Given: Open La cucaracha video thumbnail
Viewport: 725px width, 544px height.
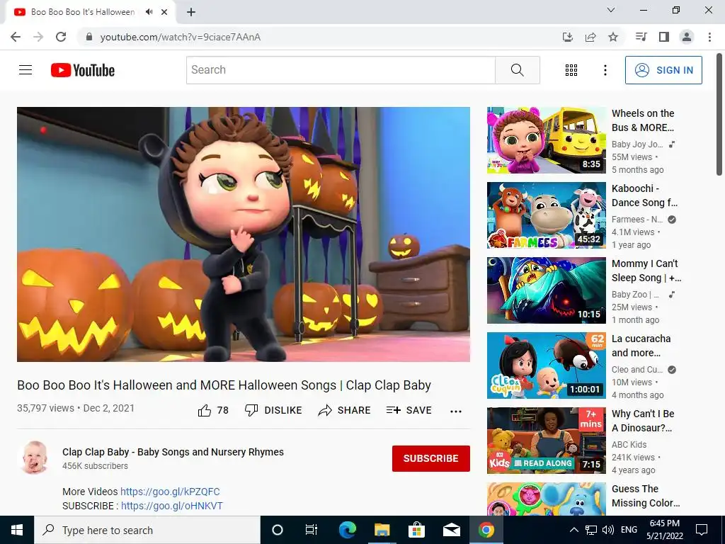Looking at the screenshot, I should tap(546, 365).
